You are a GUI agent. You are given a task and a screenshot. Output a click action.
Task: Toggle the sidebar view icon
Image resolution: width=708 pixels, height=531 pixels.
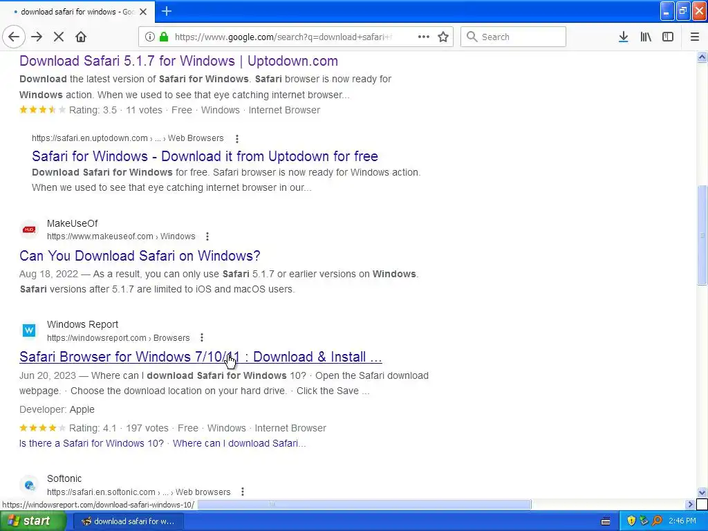(x=668, y=37)
